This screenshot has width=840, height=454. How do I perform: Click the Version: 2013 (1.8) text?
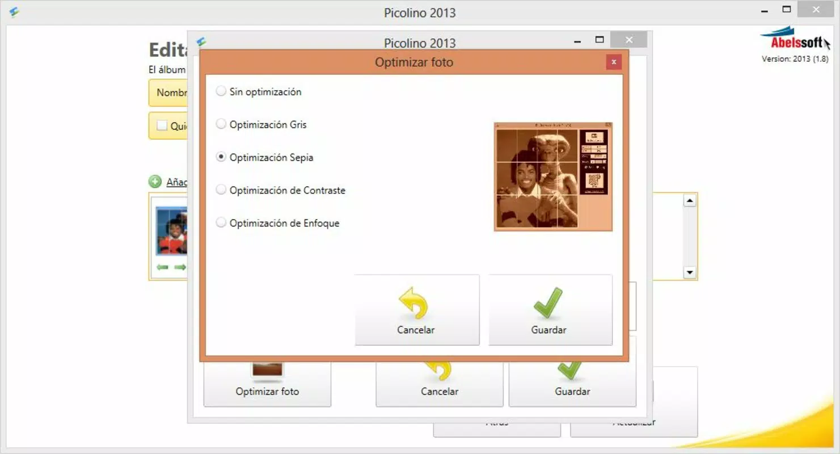[x=795, y=58]
